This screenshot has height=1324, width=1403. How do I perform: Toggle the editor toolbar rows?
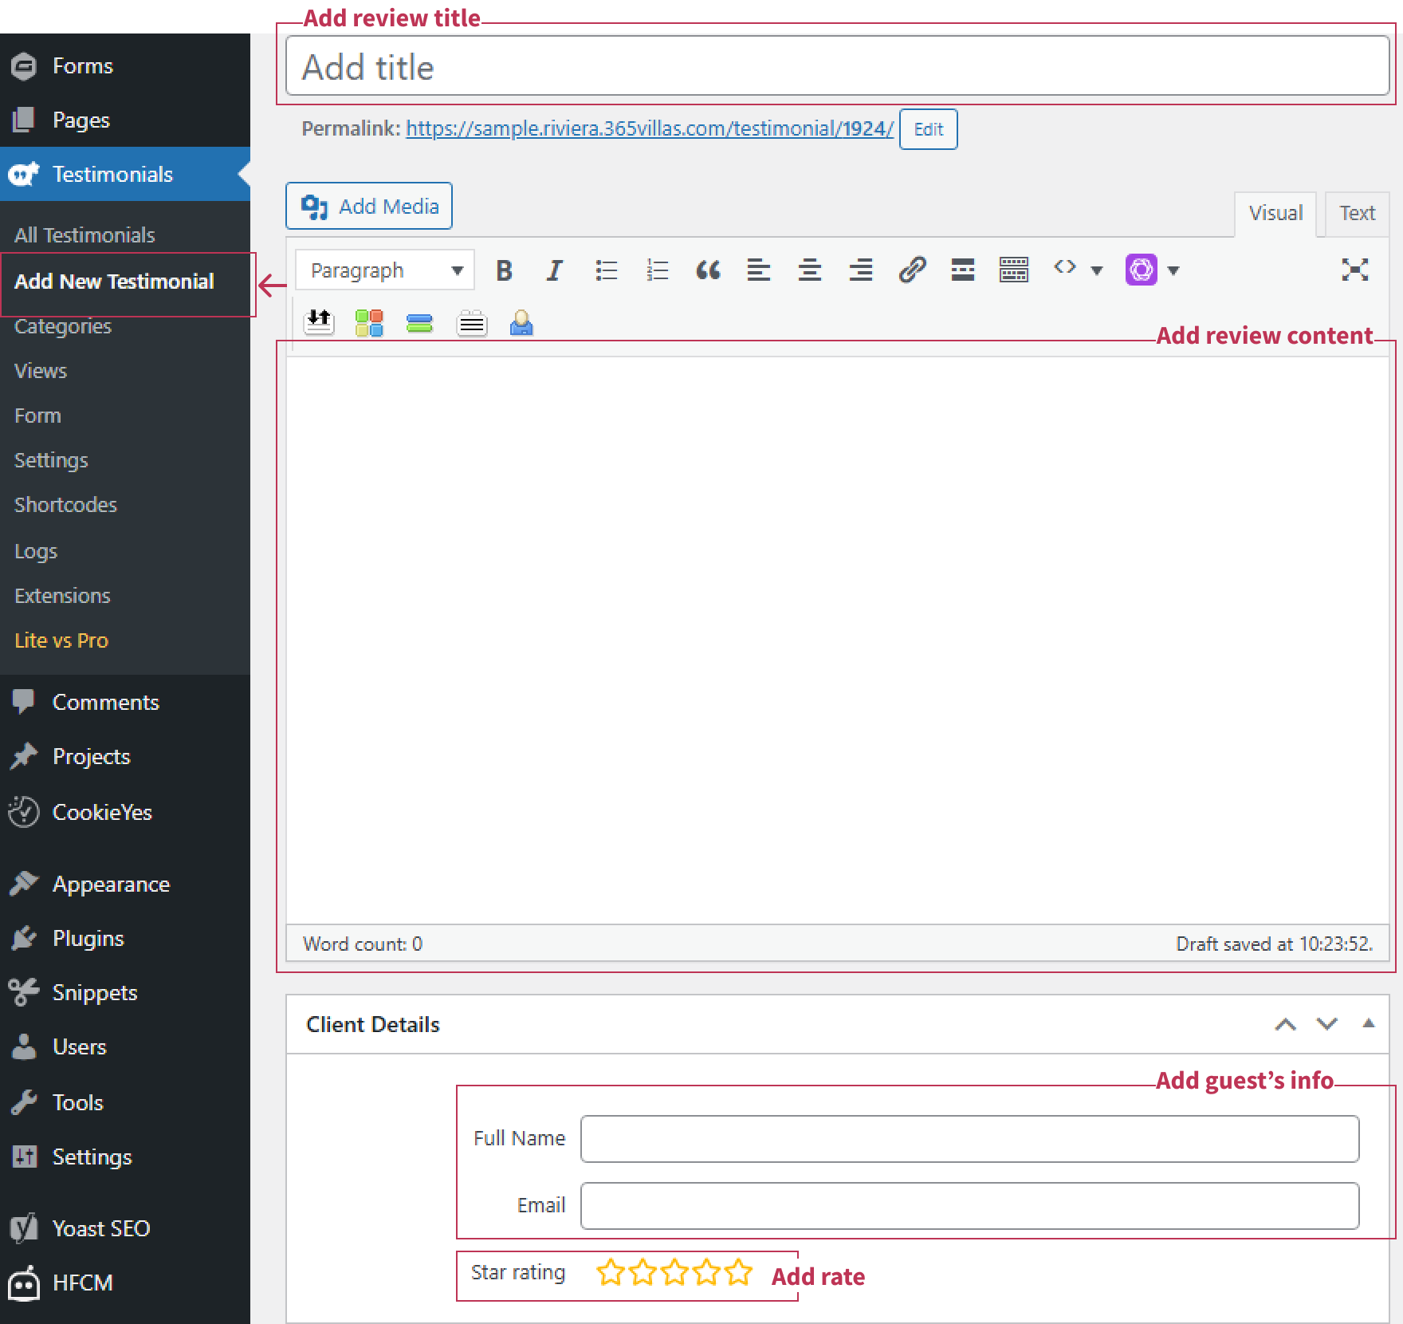(x=1014, y=270)
